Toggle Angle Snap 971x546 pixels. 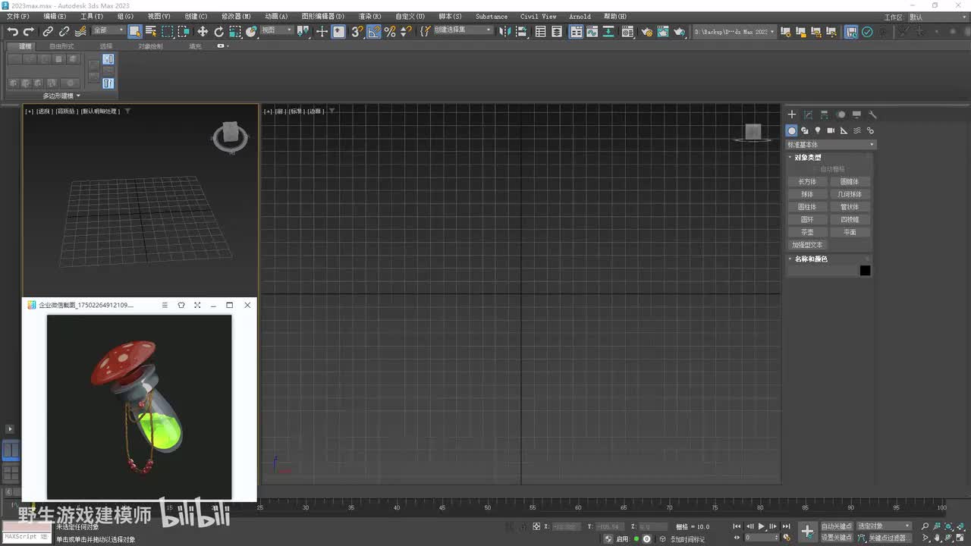[373, 32]
